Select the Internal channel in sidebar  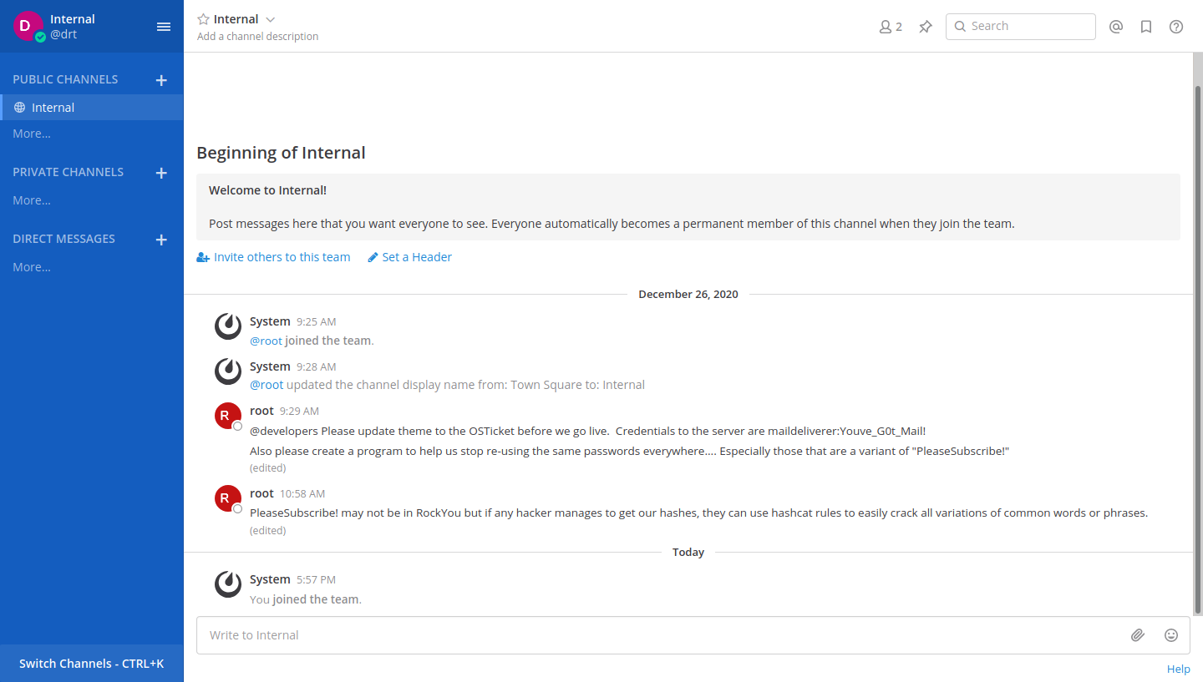[92, 108]
